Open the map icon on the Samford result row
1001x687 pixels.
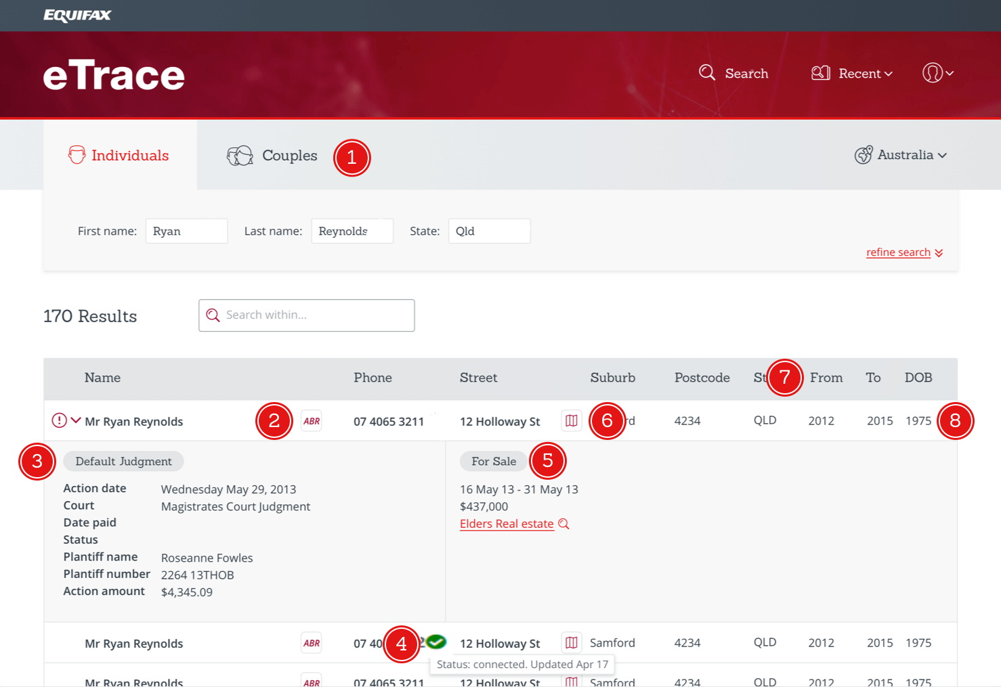[571, 642]
